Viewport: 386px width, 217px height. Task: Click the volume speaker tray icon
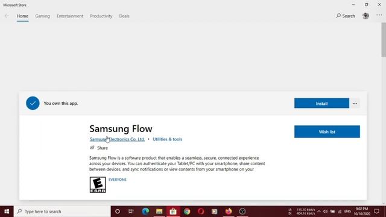(x=326, y=212)
